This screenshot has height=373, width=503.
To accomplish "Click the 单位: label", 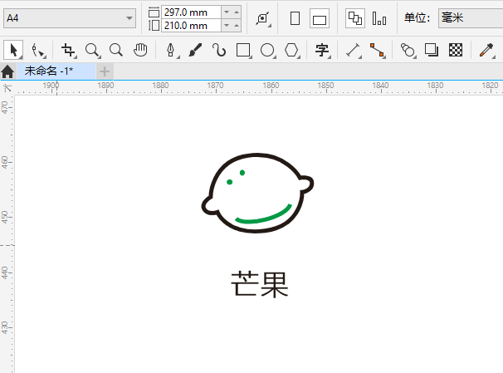I will [417, 18].
